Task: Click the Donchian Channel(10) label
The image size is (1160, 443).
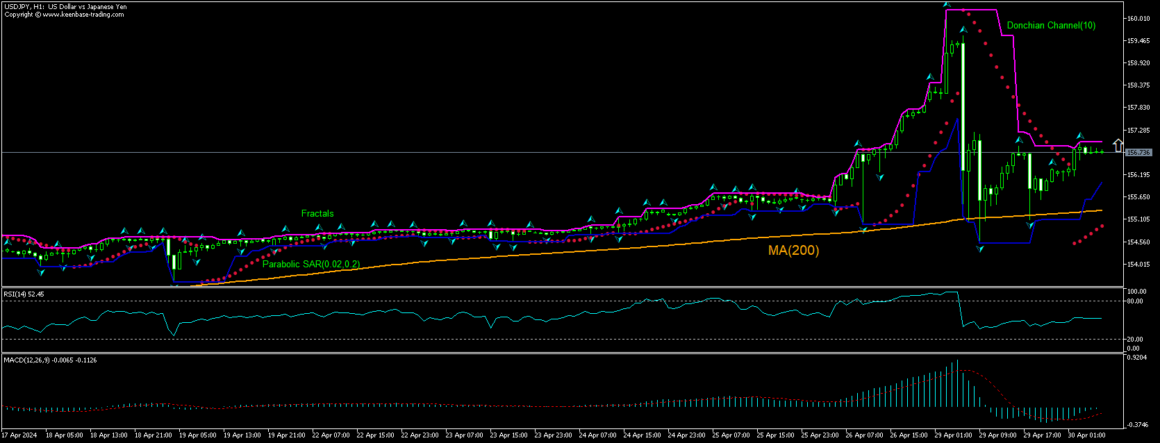Action: (x=1051, y=26)
